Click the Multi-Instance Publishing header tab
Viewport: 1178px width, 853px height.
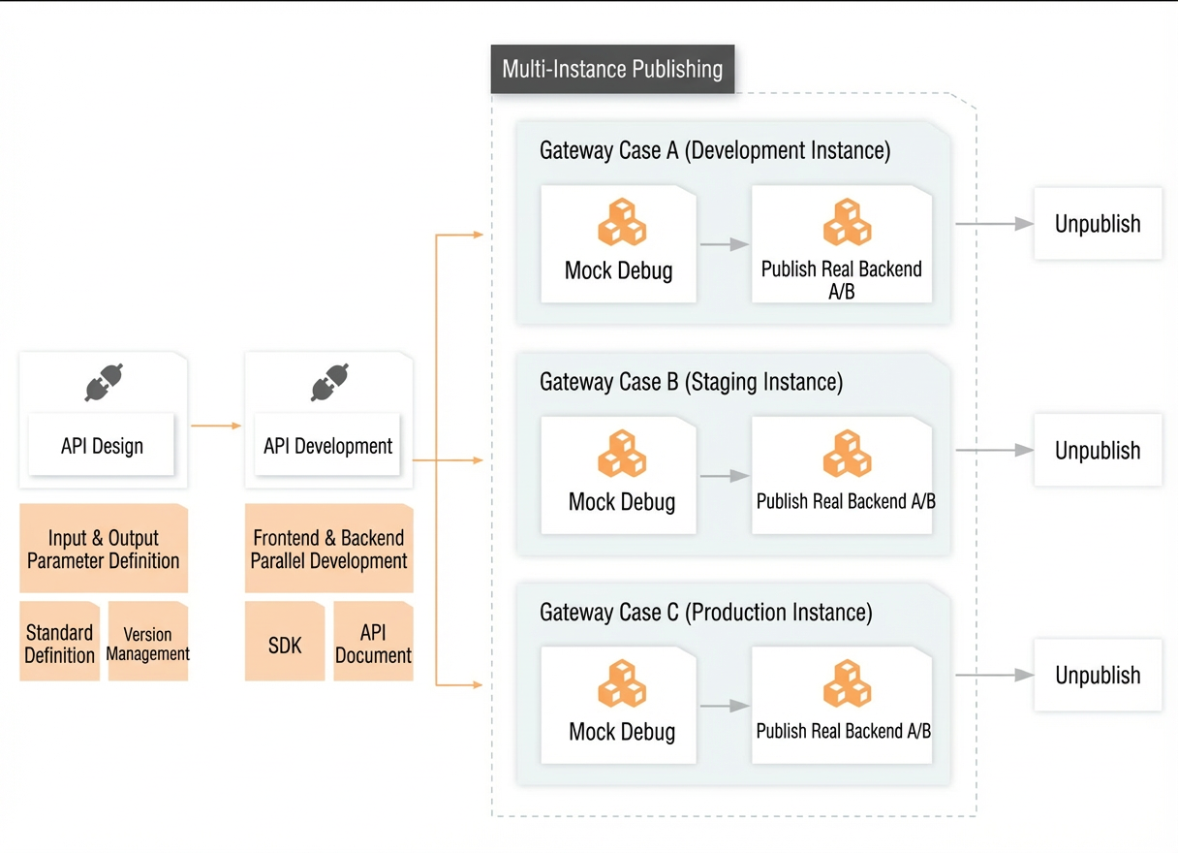pos(612,69)
